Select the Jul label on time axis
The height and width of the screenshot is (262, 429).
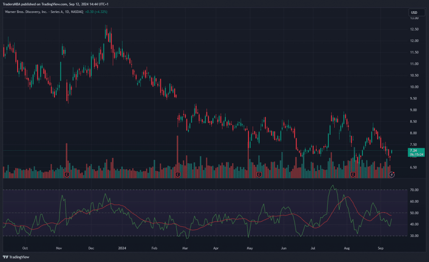point(313,248)
